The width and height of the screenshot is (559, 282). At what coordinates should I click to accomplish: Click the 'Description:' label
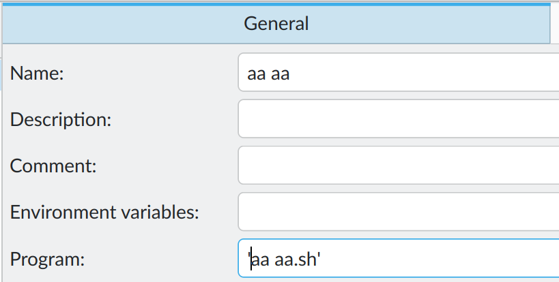pyautogui.click(x=61, y=120)
